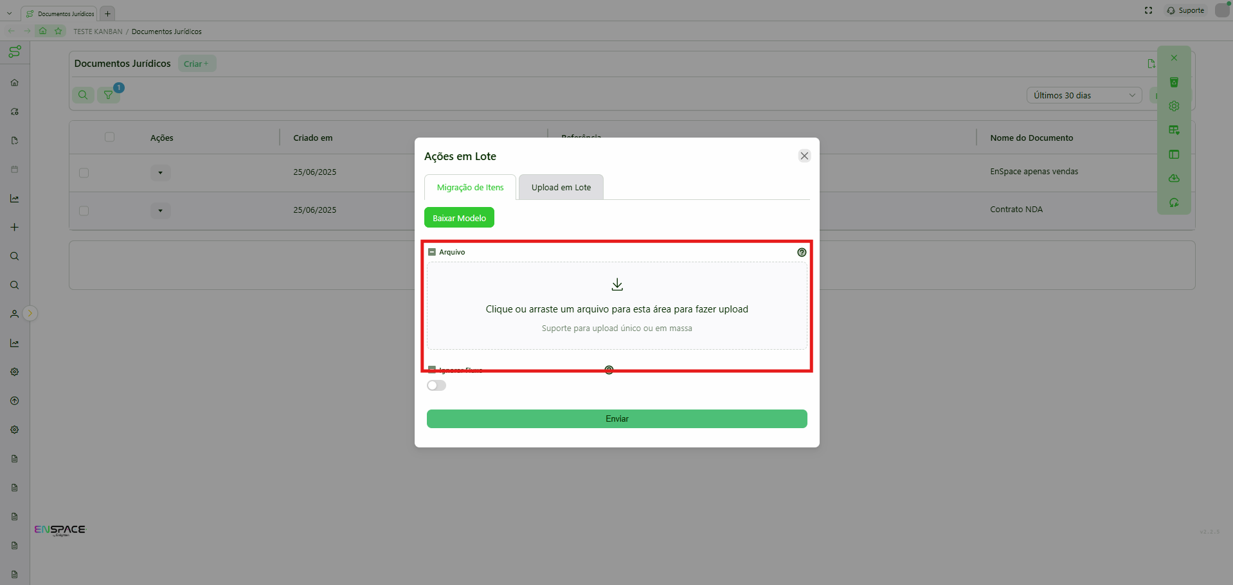Click 25/06/2025 in EnSpace apenas vendas row
The height and width of the screenshot is (585, 1233).
click(x=315, y=172)
